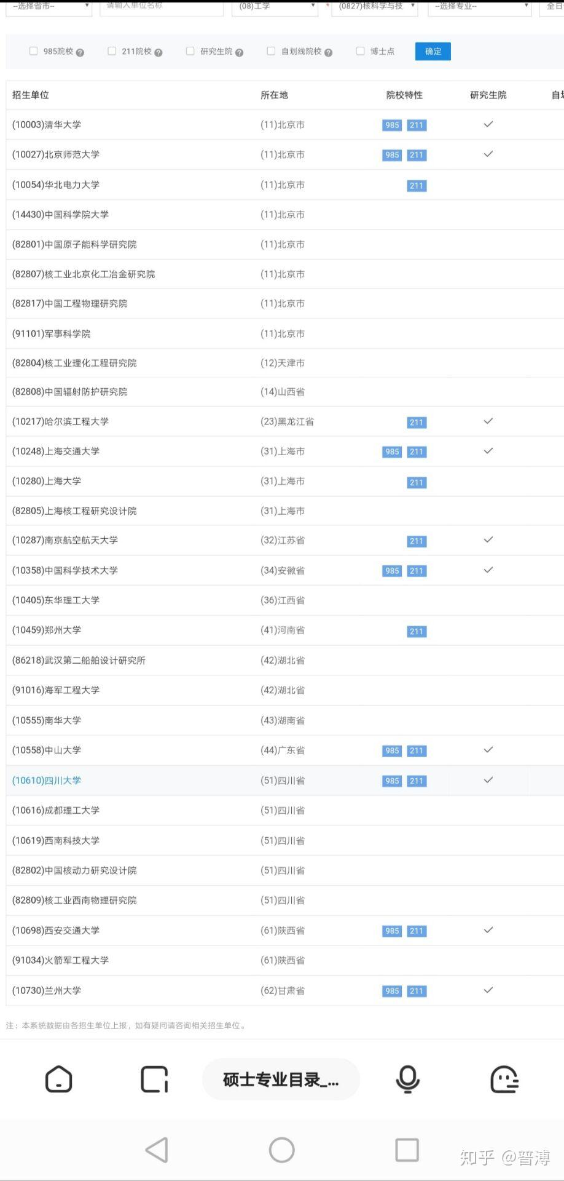
Task: Enable the 211院校 checkbox
Action: point(112,51)
